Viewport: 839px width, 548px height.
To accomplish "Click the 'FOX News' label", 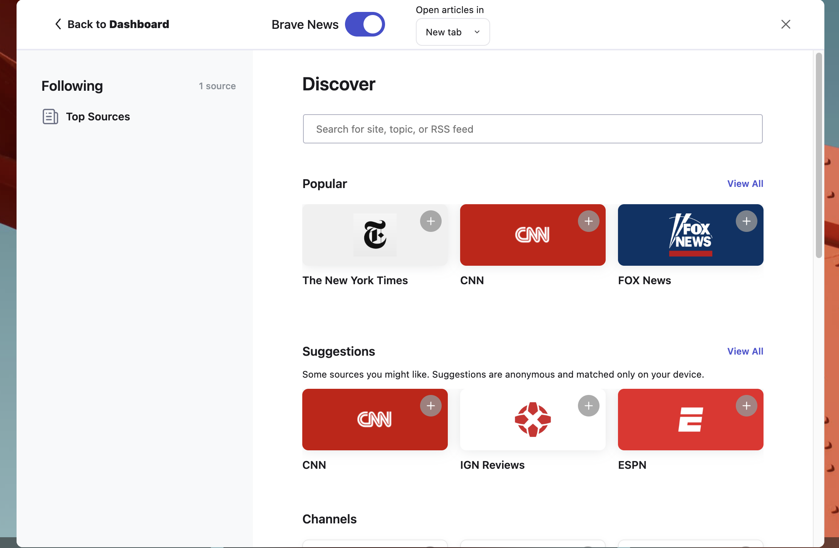I will click(644, 280).
